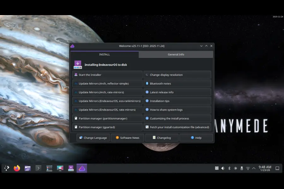Screen dimensions: 284x189
Task: Open Change Language selection
Action: (93, 138)
